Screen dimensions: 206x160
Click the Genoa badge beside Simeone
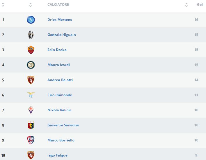pyautogui.click(x=31, y=125)
